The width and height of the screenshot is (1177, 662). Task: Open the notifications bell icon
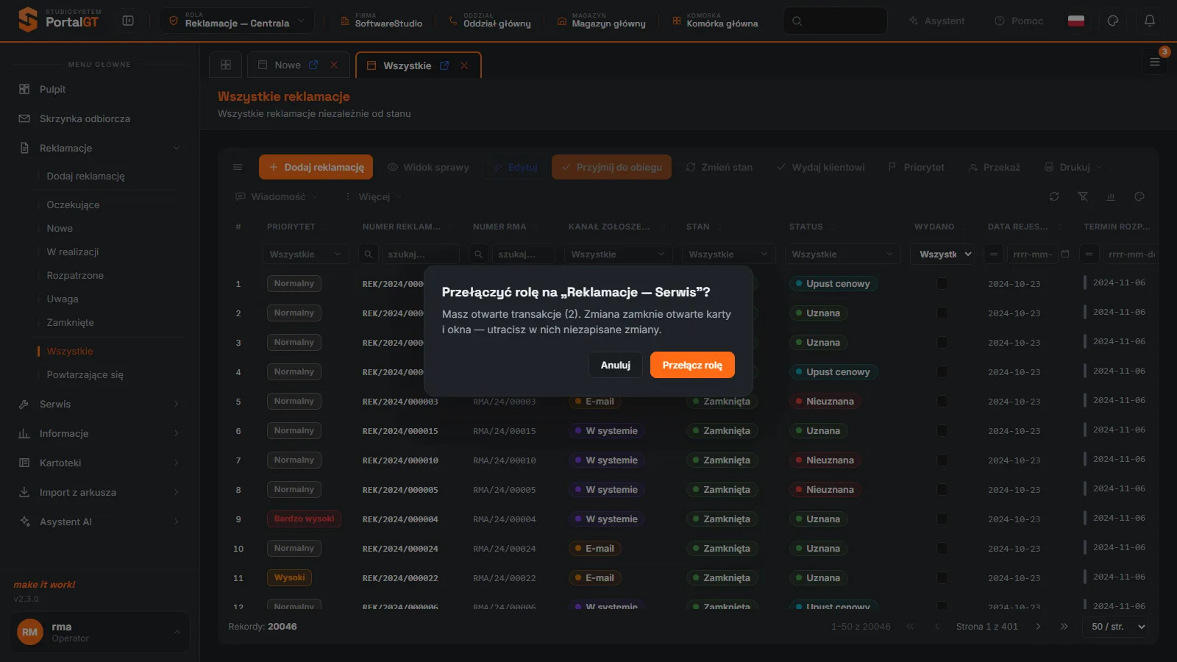click(x=1150, y=21)
